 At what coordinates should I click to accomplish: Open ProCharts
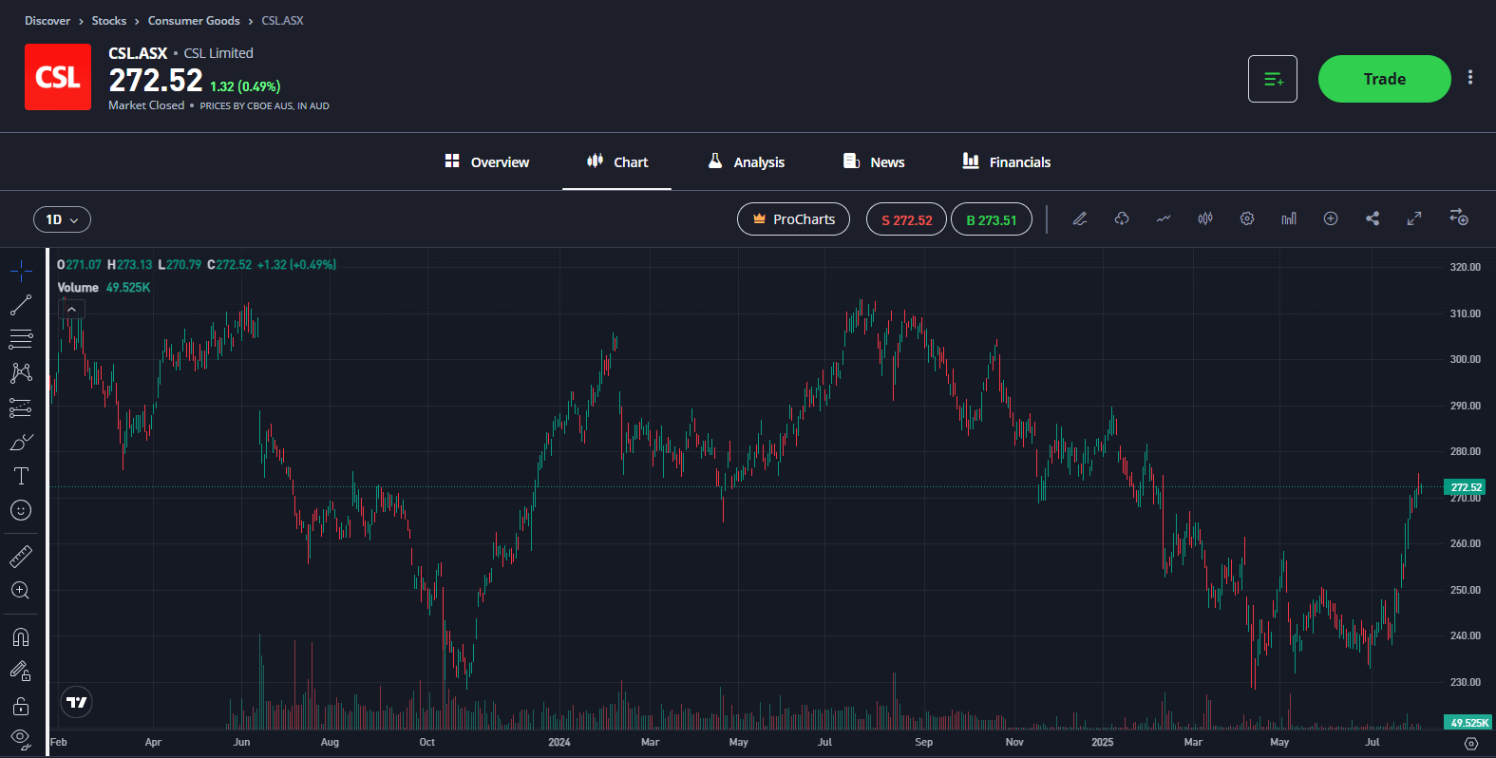(x=793, y=219)
